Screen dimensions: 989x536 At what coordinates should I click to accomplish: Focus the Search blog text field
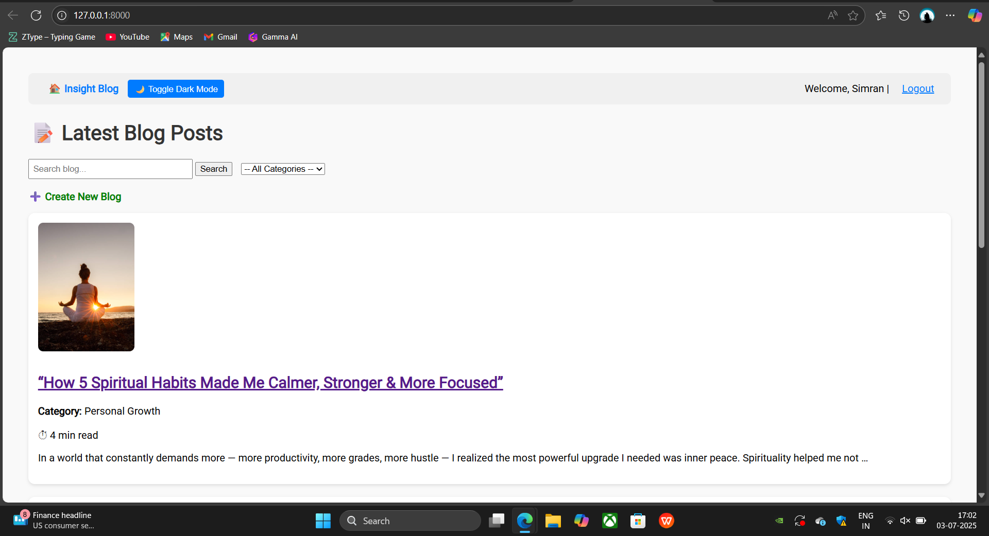110,169
